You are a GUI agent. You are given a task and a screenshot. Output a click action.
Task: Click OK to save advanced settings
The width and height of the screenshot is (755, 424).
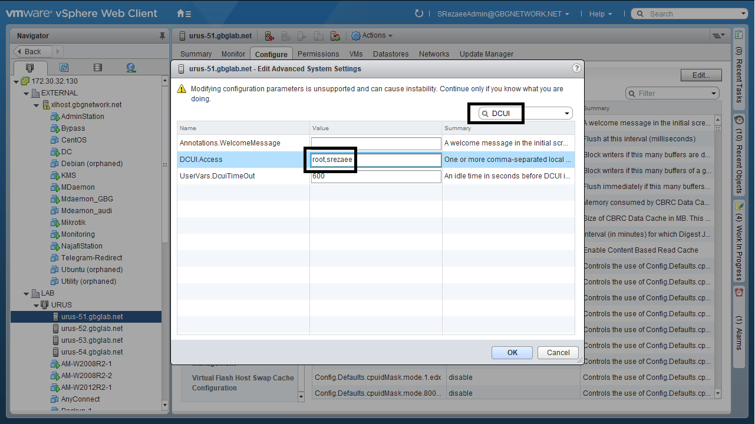512,353
